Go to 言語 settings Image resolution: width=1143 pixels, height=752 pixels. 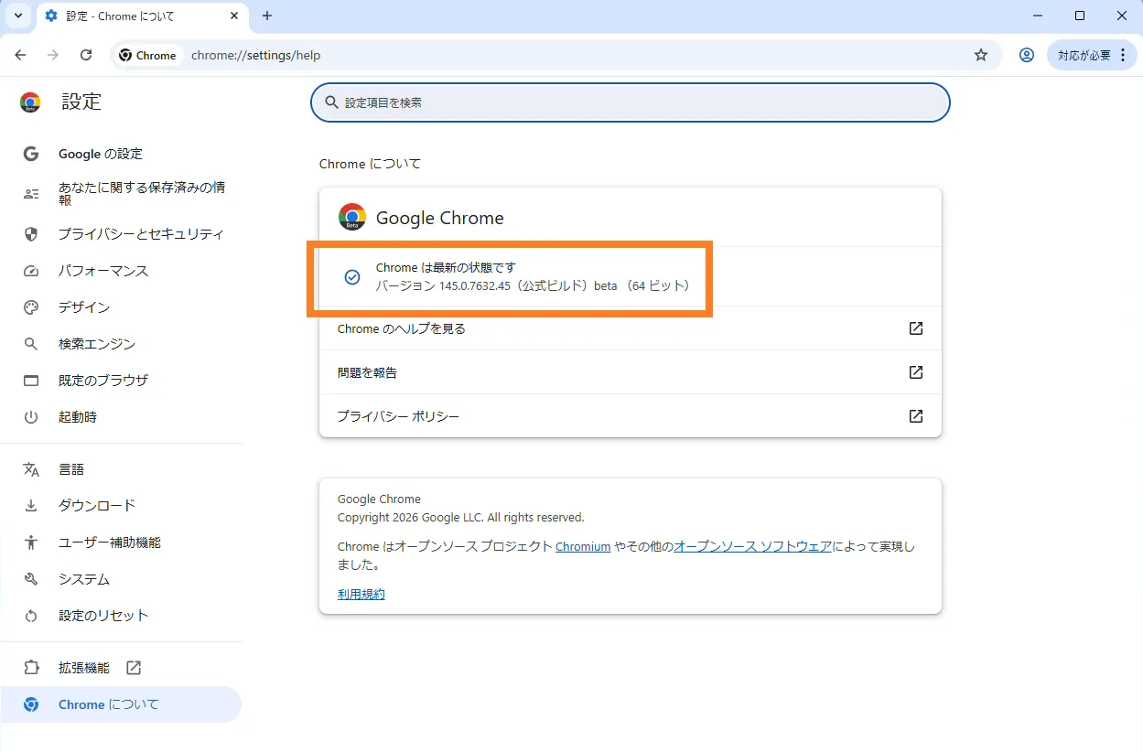tap(71, 469)
